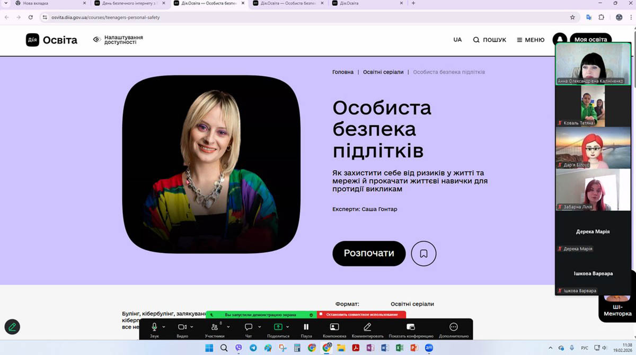The height and width of the screenshot is (355, 636).
Task: Expand the video options arrow next to Видео
Action: tap(192, 327)
